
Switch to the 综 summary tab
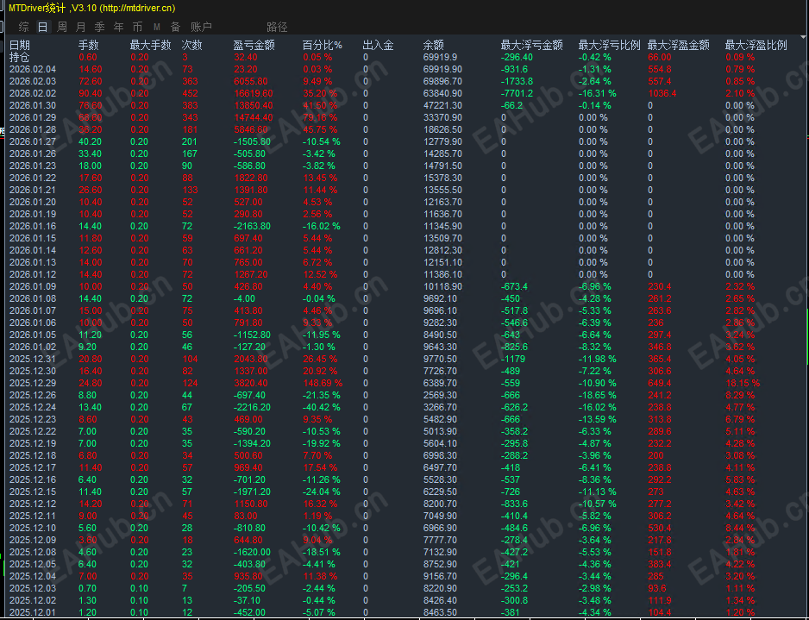tap(24, 27)
